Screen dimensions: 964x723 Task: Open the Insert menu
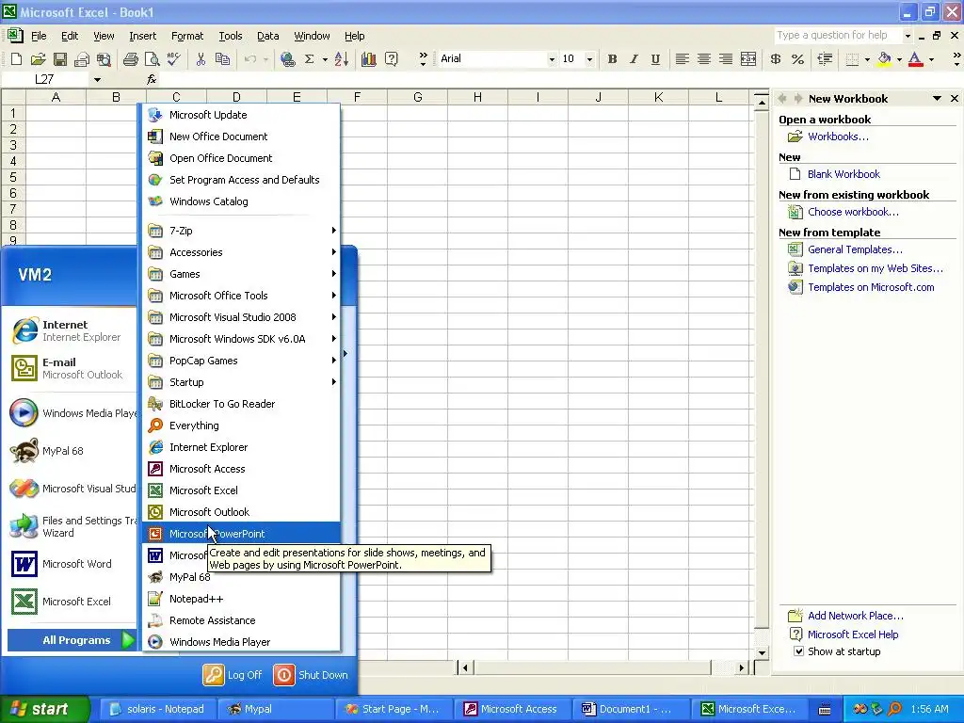(x=143, y=36)
